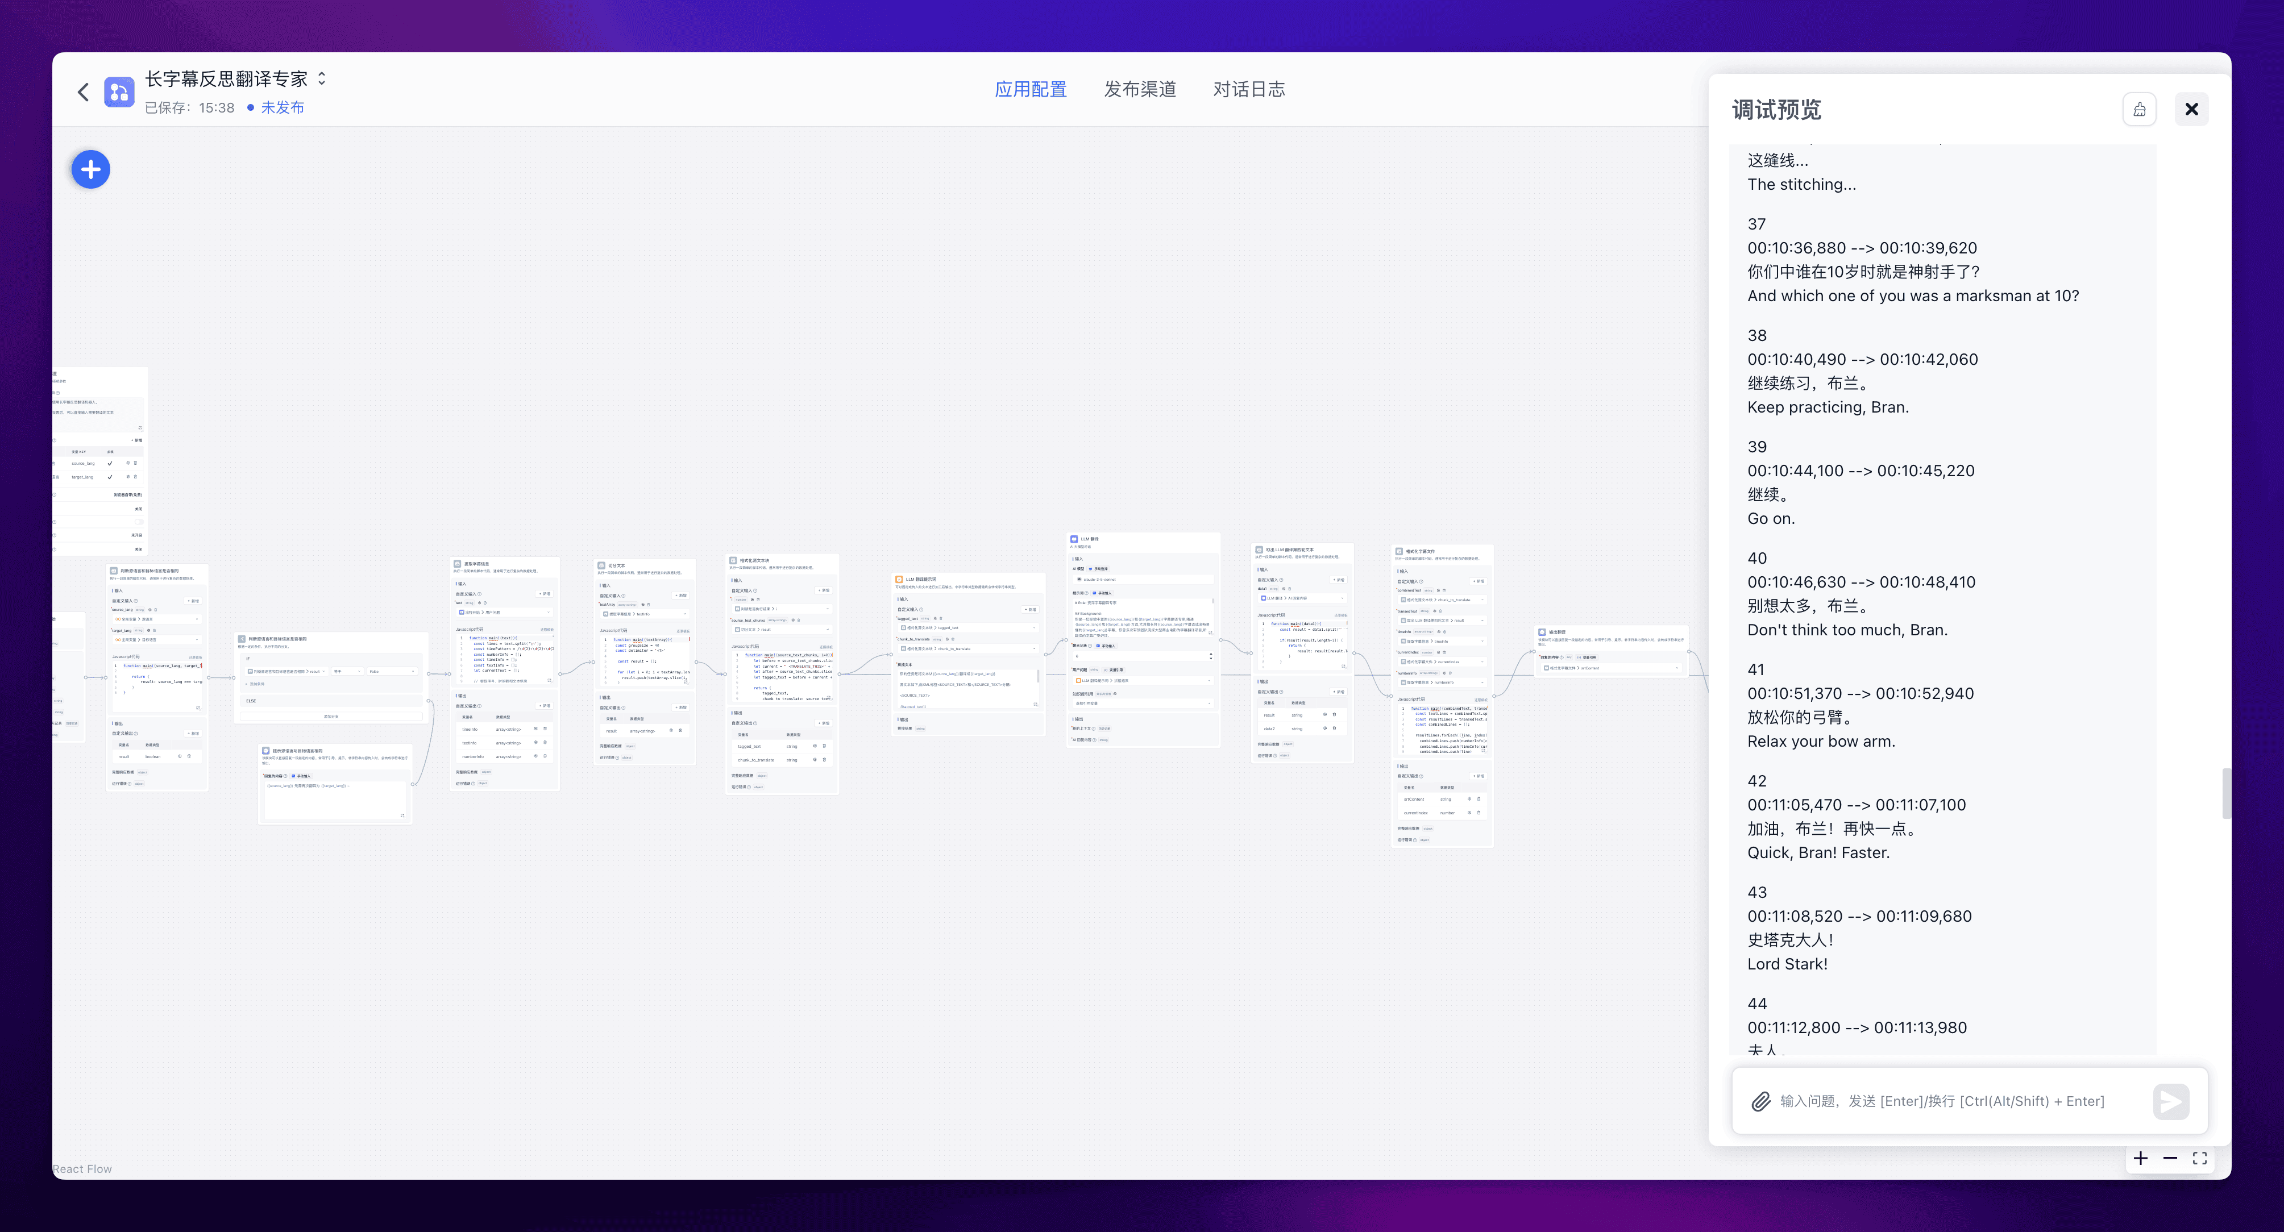2284x1232 pixels.
Task: Expand the app name switcher chevron
Action: coord(322,79)
